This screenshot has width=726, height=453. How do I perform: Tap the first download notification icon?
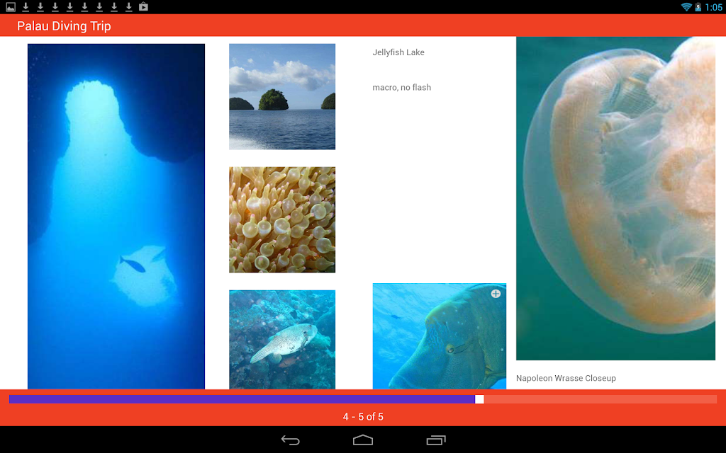(x=26, y=7)
